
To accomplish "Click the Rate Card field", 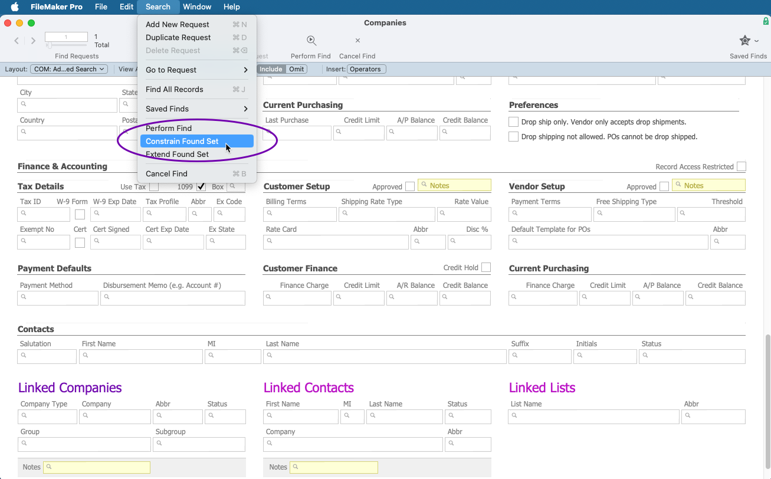I will coord(336,242).
